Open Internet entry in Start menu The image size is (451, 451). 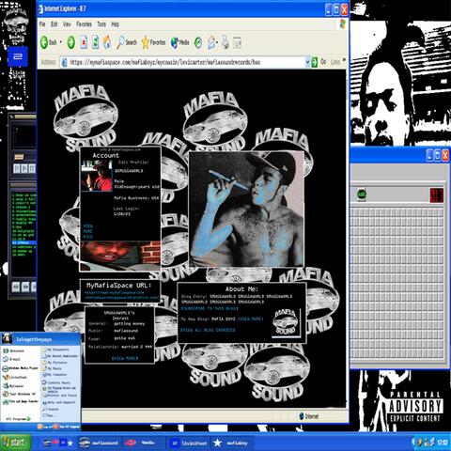(x=14, y=350)
